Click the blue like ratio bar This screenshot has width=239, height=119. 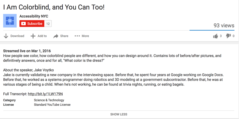click(x=212, y=30)
